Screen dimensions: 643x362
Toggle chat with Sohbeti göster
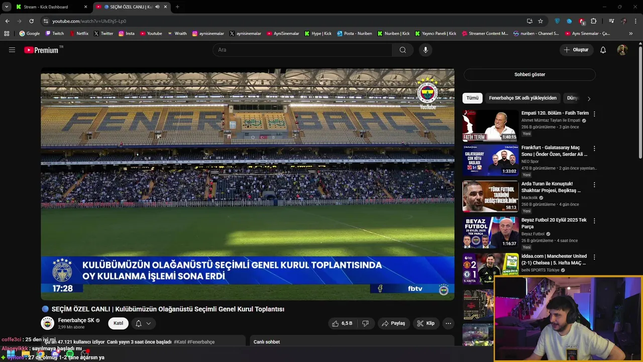529,74
